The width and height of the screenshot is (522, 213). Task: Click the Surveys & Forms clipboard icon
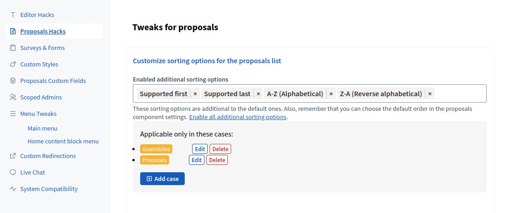13,48
